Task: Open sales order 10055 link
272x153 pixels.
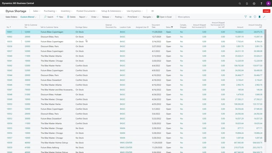Action: click(x=9, y=128)
